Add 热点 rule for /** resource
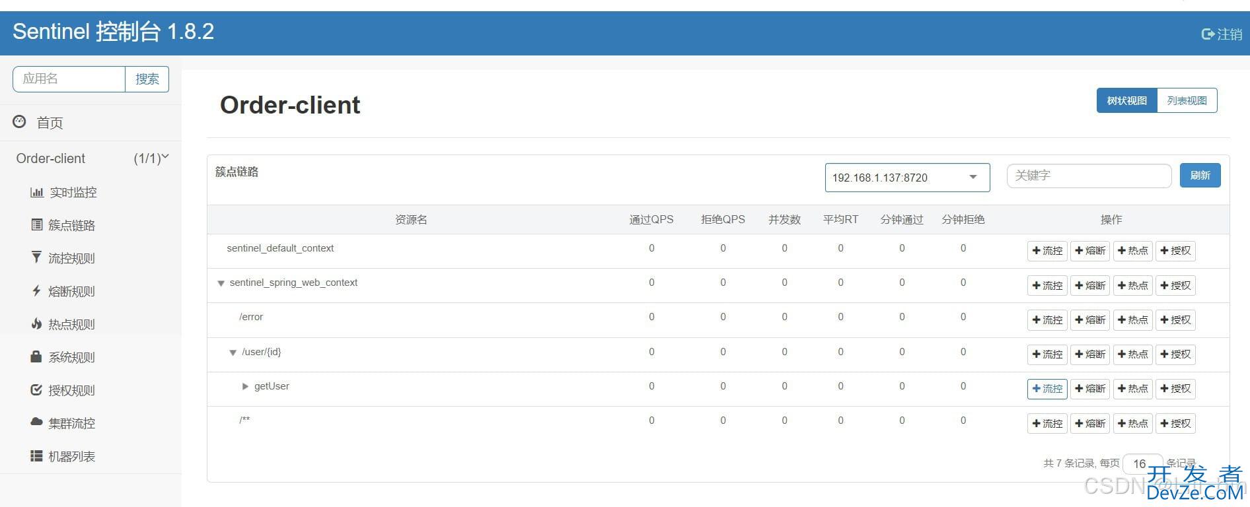This screenshot has width=1250, height=507. click(1133, 424)
